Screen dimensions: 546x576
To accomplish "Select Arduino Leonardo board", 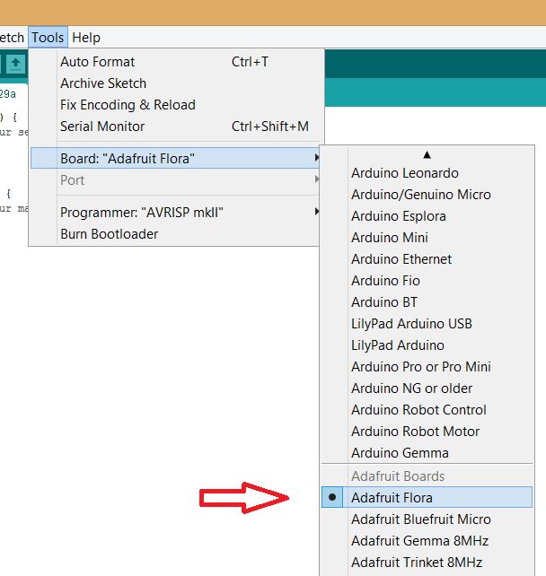I will point(427,173).
